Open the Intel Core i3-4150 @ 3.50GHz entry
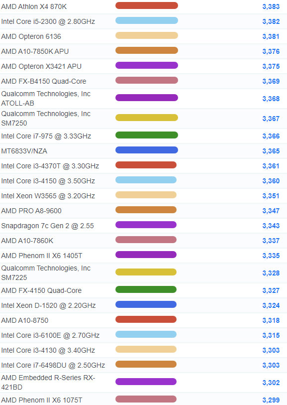Viewport: 287px width, 405px height. pos(48,181)
